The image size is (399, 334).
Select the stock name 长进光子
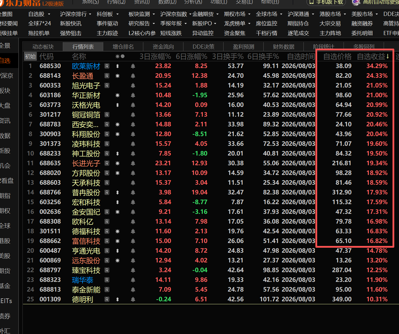(x=86, y=163)
